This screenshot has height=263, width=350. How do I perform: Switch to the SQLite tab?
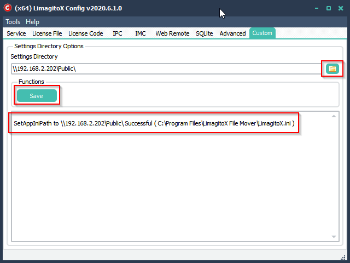[x=204, y=33]
